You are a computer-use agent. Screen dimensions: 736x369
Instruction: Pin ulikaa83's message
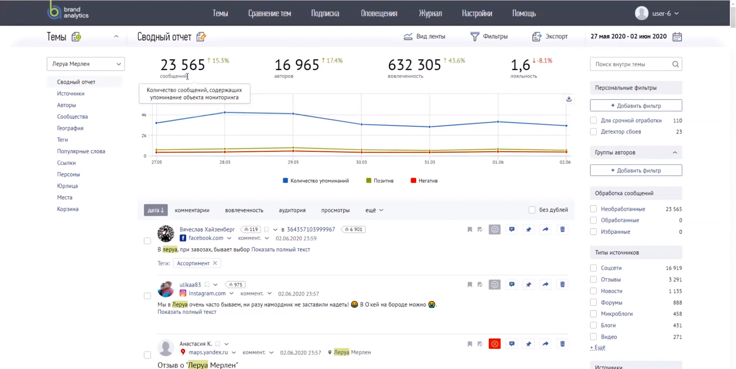529,285
